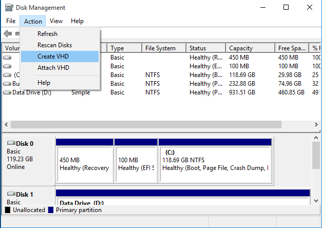The height and width of the screenshot is (228, 322).
Task: Click drive icon of the 118.69 GB volume
Action: pos(7,75)
